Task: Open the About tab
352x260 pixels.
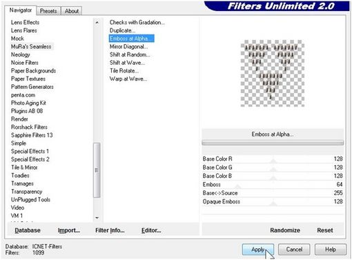Action: [72, 11]
